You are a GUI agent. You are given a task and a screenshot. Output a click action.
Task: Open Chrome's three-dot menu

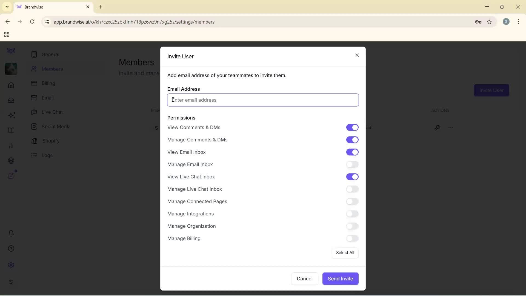coord(518,22)
